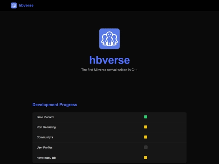Screen dimensions: 219x164
Task: Click the gray User Profiles status indicator
Action: pyautogui.click(x=146, y=147)
